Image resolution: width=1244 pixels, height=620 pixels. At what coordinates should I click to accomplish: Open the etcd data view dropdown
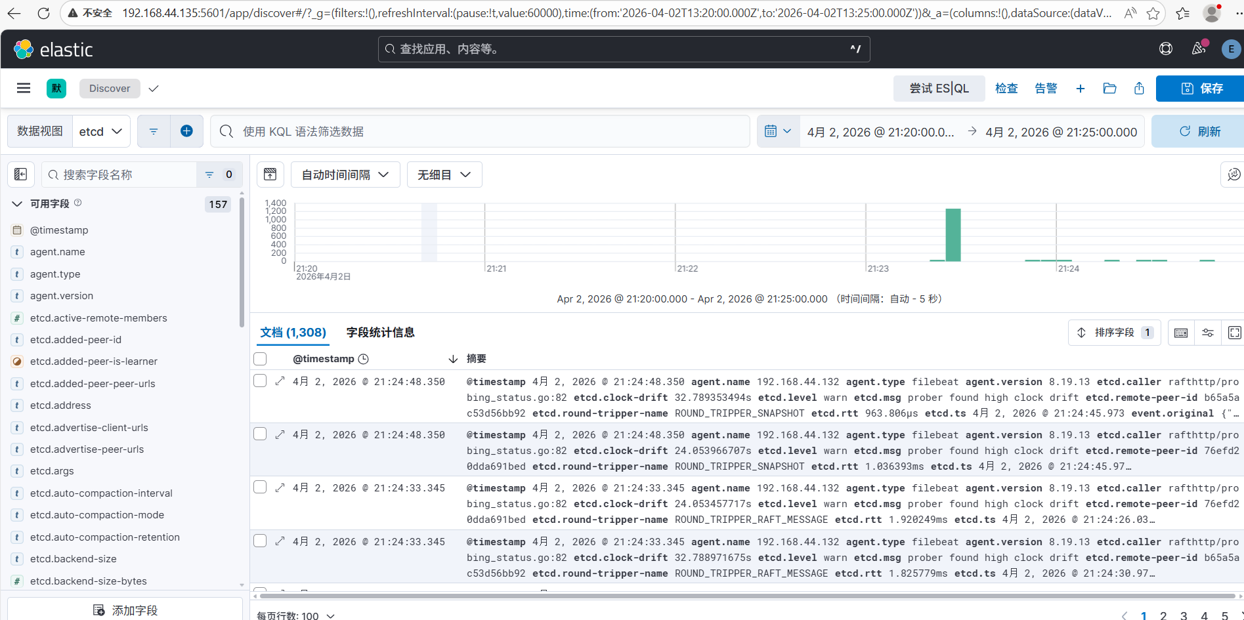pos(100,131)
